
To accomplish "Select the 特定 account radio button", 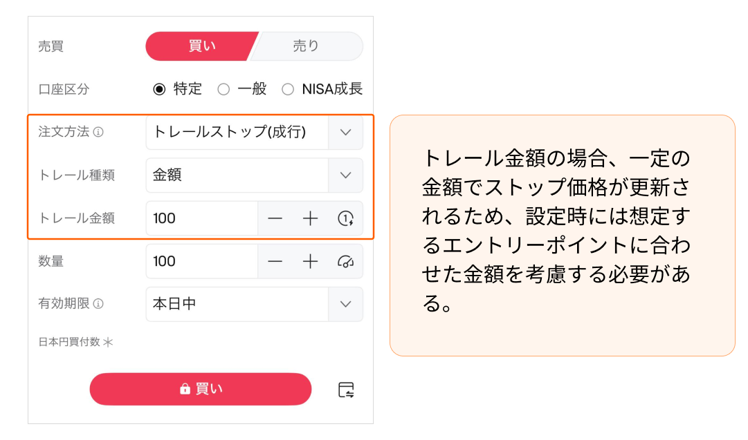I will tap(160, 89).
